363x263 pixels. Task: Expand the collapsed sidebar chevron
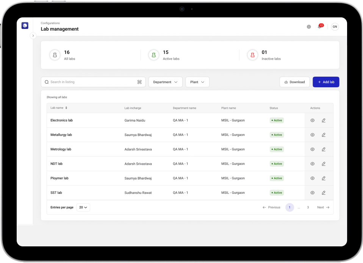coord(33,36)
